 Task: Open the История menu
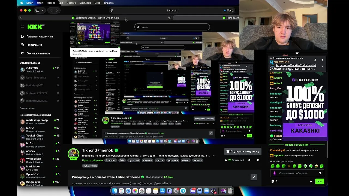point(71,3)
